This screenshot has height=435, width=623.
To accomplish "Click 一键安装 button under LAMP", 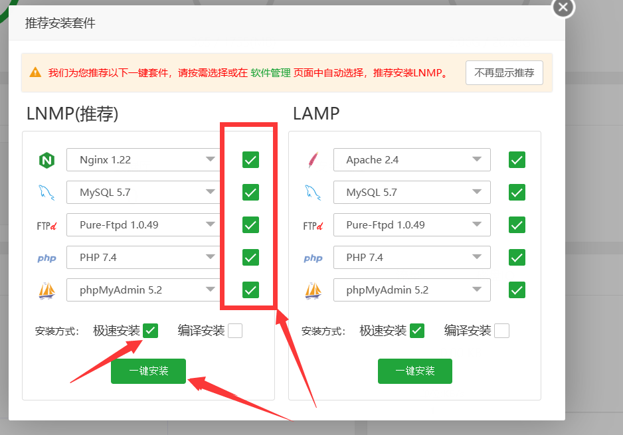I will [415, 371].
